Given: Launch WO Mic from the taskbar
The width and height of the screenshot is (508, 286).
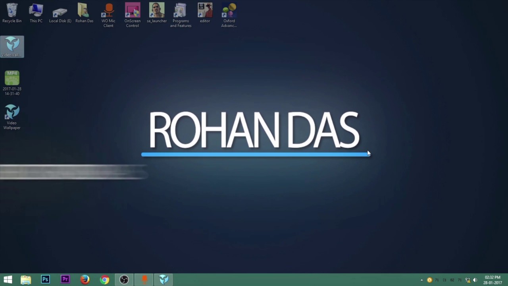Looking at the screenshot, I should click(144, 280).
